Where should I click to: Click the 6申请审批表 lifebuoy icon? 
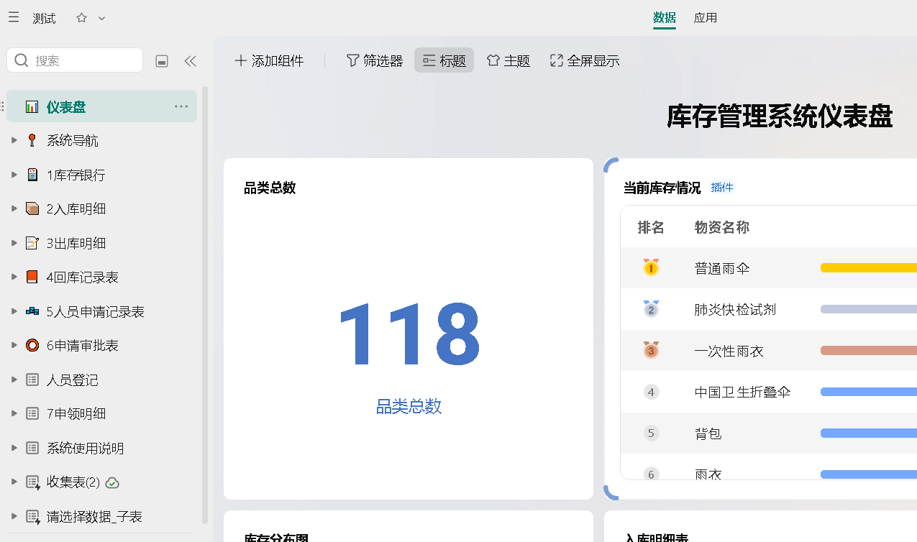32,345
